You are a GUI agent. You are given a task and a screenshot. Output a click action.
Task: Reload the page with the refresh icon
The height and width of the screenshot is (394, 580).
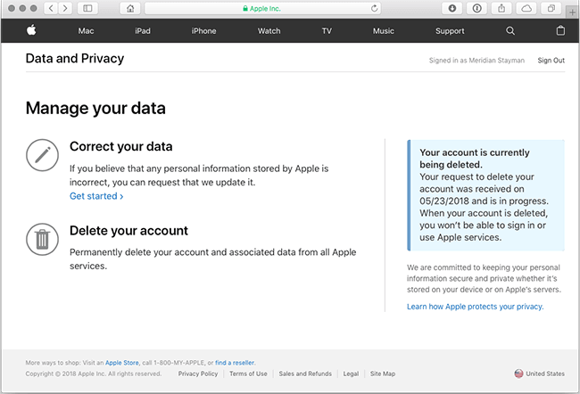pyautogui.click(x=375, y=8)
